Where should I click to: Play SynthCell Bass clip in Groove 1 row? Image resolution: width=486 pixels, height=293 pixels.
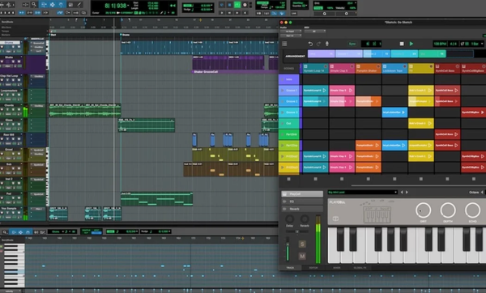[x=456, y=90]
